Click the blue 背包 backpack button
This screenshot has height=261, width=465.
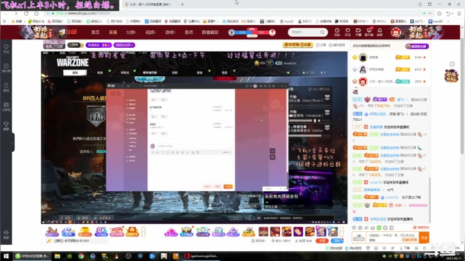point(336,240)
